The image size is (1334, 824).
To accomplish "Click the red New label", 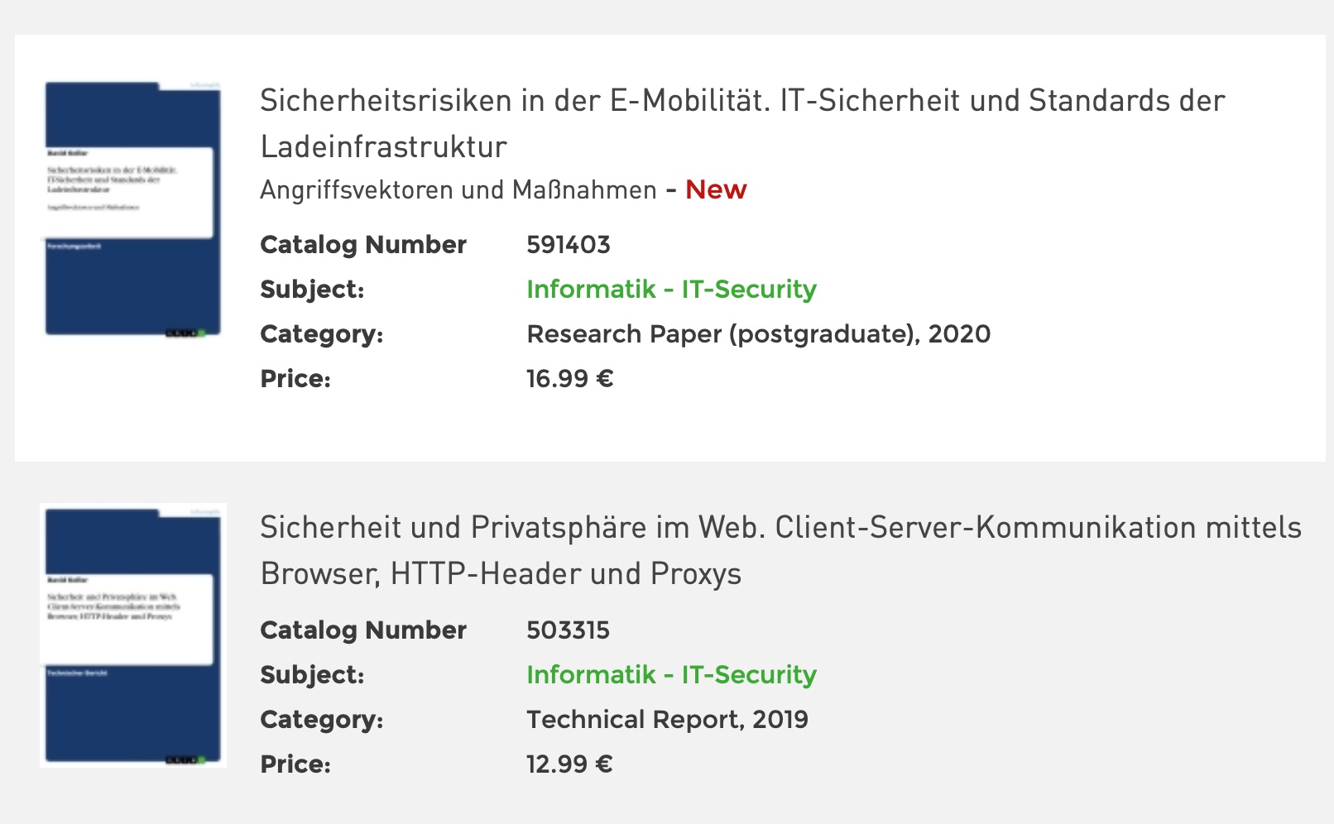I will point(716,189).
